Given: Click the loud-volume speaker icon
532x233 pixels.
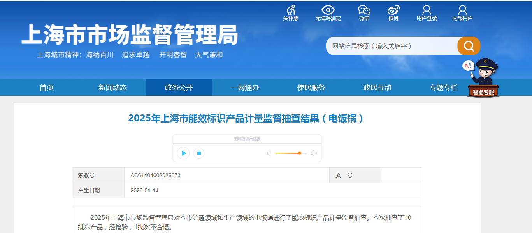Looking at the screenshot, I should pos(314,153).
